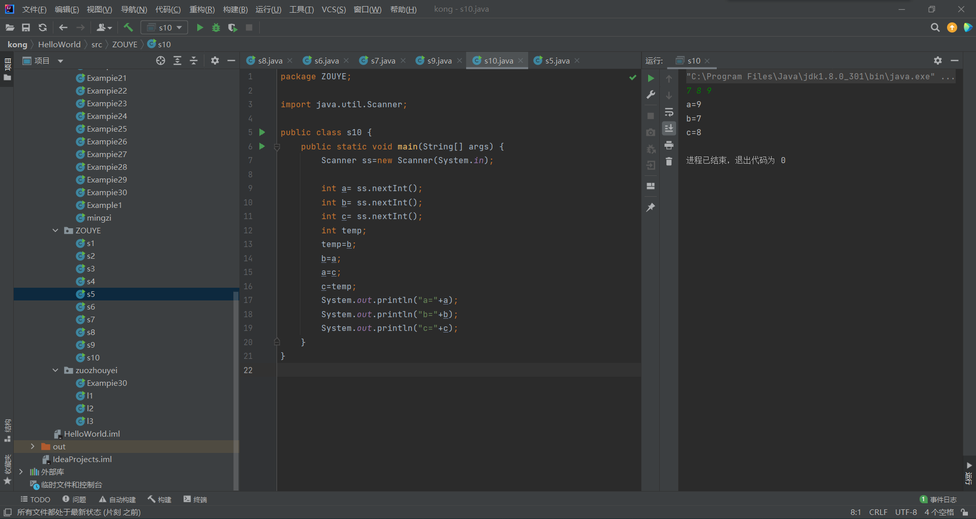Collapse the ZOUYE package folder
This screenshot has height=519, width=976.
click(x=55, y=230)
